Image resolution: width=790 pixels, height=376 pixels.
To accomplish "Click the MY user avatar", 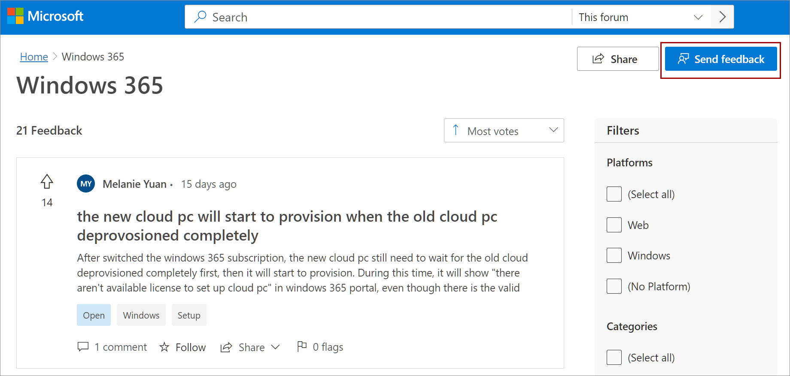I will click(86, 183).
